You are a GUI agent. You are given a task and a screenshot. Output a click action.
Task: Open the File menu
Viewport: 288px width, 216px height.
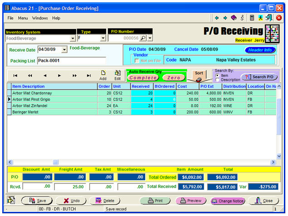pyautogui.click(x=10, y=18)
